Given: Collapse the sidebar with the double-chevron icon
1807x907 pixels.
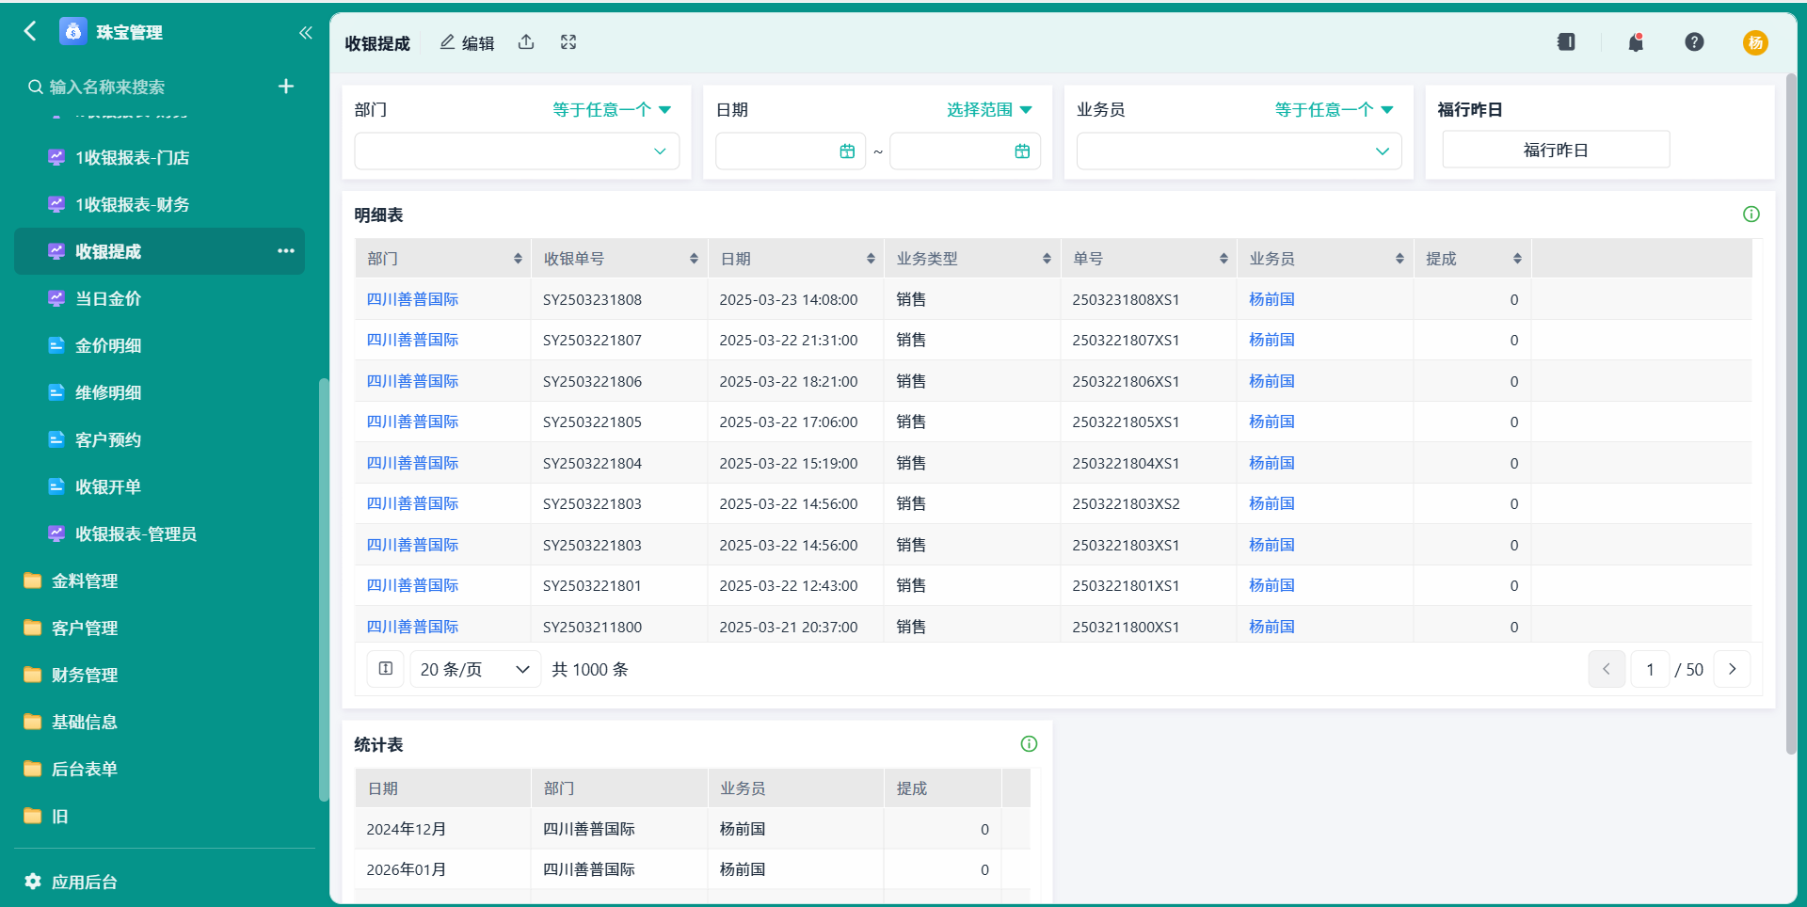Looking at the screenshot, I should tap(305, 32).
